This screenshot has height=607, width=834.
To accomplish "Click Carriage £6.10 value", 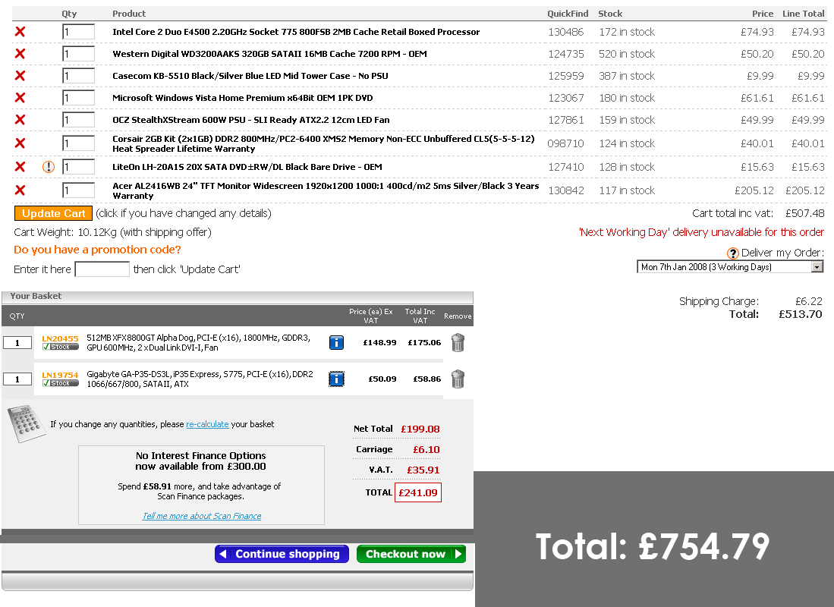I will pos(426,449).
